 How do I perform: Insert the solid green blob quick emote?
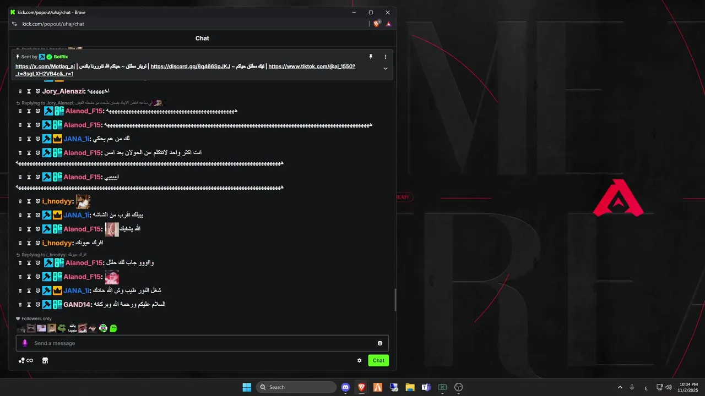pos(113,328)
